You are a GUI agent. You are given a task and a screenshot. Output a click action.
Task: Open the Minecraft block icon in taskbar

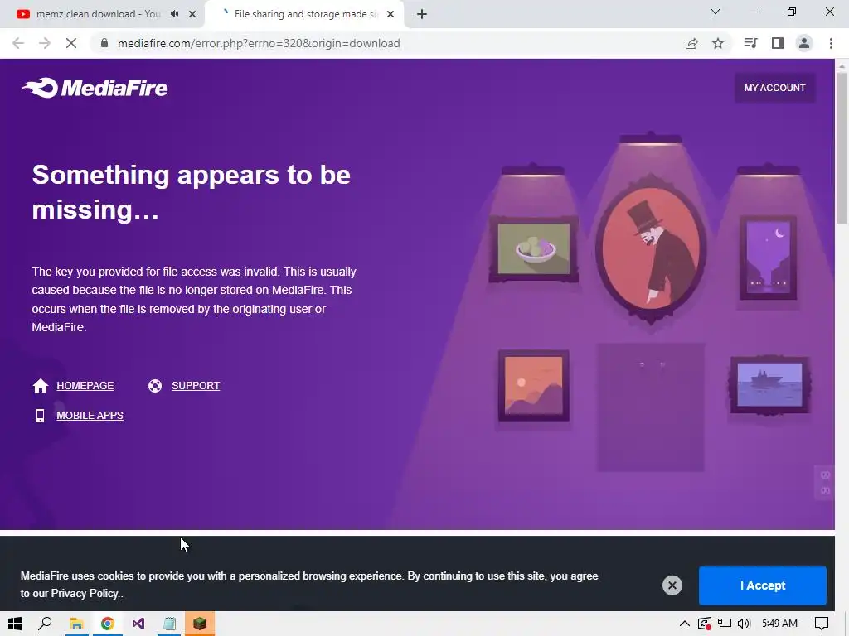tap(200, 624)
